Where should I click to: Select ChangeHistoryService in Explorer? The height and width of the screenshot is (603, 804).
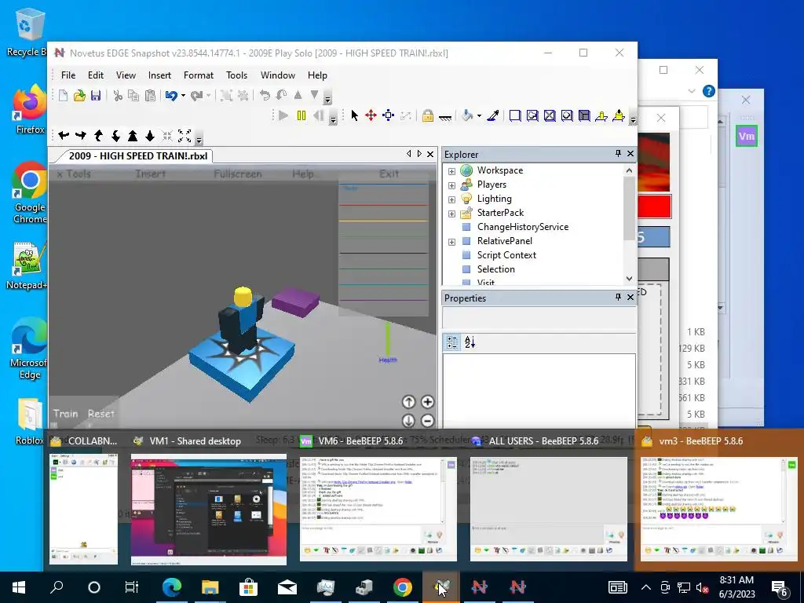(x=522, y=227)
